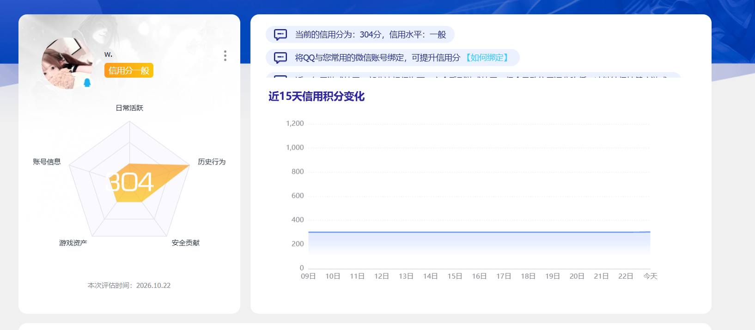
Task: Click the 19日 date on the chart axis
Action: (553, 276)
